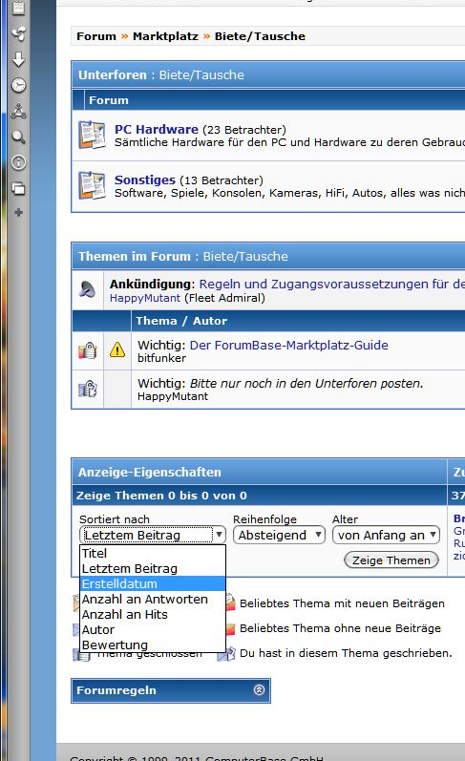Collapse the Forumregeln box via arrow icon
The height and width of the screenshot is (761, 465).
tap(259, 689)
